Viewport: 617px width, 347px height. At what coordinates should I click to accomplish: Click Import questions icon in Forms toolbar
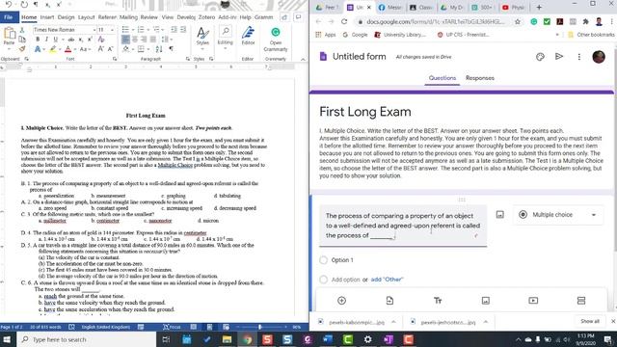pyautogui.click(x=389, y=301)
